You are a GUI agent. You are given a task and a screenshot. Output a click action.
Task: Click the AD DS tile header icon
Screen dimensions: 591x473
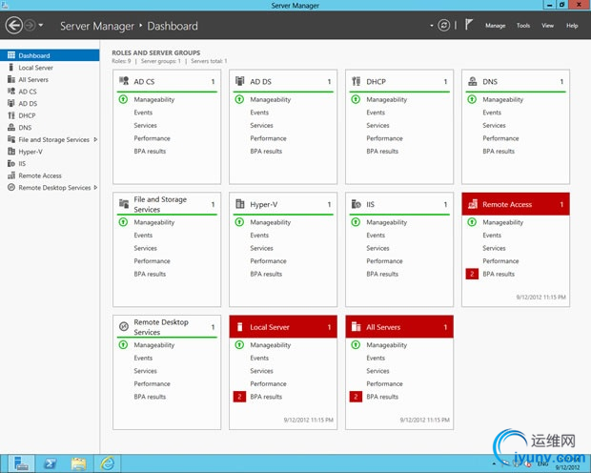click(x=239, y=81)
